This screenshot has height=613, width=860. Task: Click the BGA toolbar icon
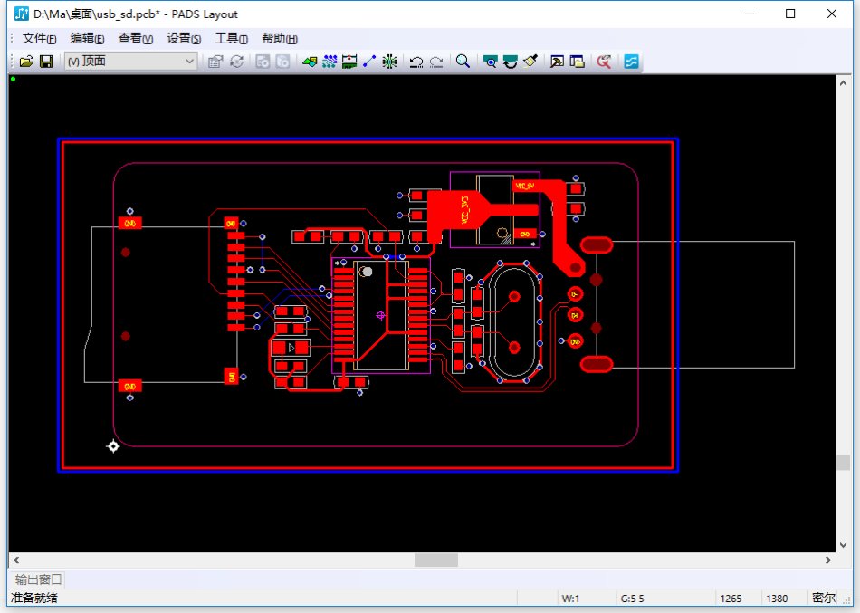click(x=389, y=62)
